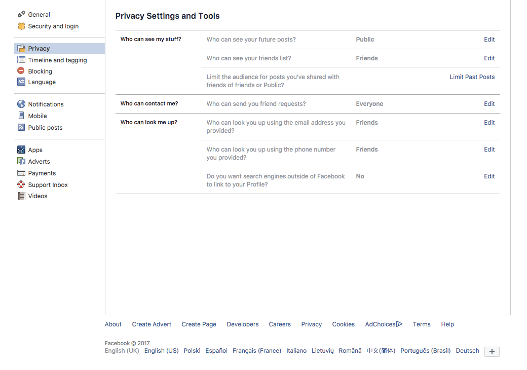Switch language to Español

point(216,351)
